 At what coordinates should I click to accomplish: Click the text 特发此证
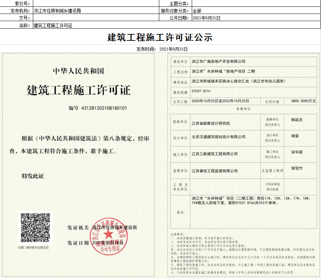(33, 176)
